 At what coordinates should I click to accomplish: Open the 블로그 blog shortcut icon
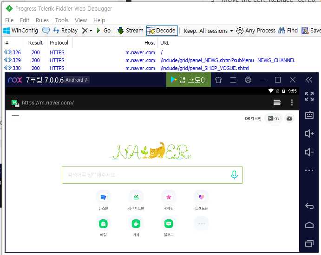(169, 224)
